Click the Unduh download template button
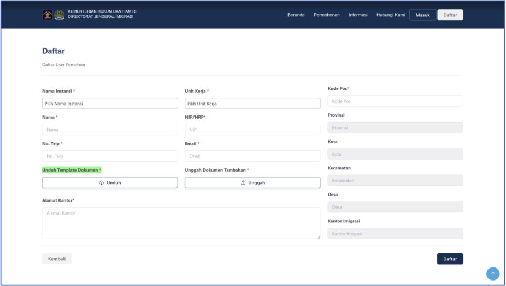This screenshot has width=506, height=286. pos(110,183)
